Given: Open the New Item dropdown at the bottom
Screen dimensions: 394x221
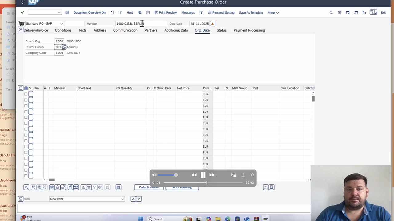Looking at the screenshot, I should point(122,199).
